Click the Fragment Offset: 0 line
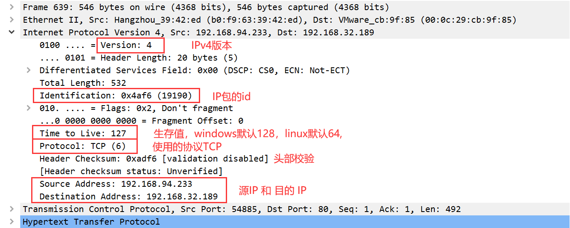 tap(141, 121)
